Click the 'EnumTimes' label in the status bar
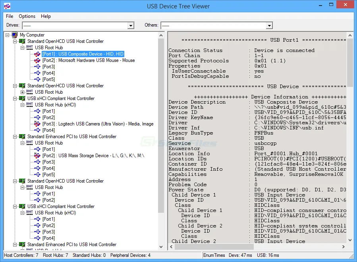The width and height of the screenshot is (357, 262). coord(214,255)
